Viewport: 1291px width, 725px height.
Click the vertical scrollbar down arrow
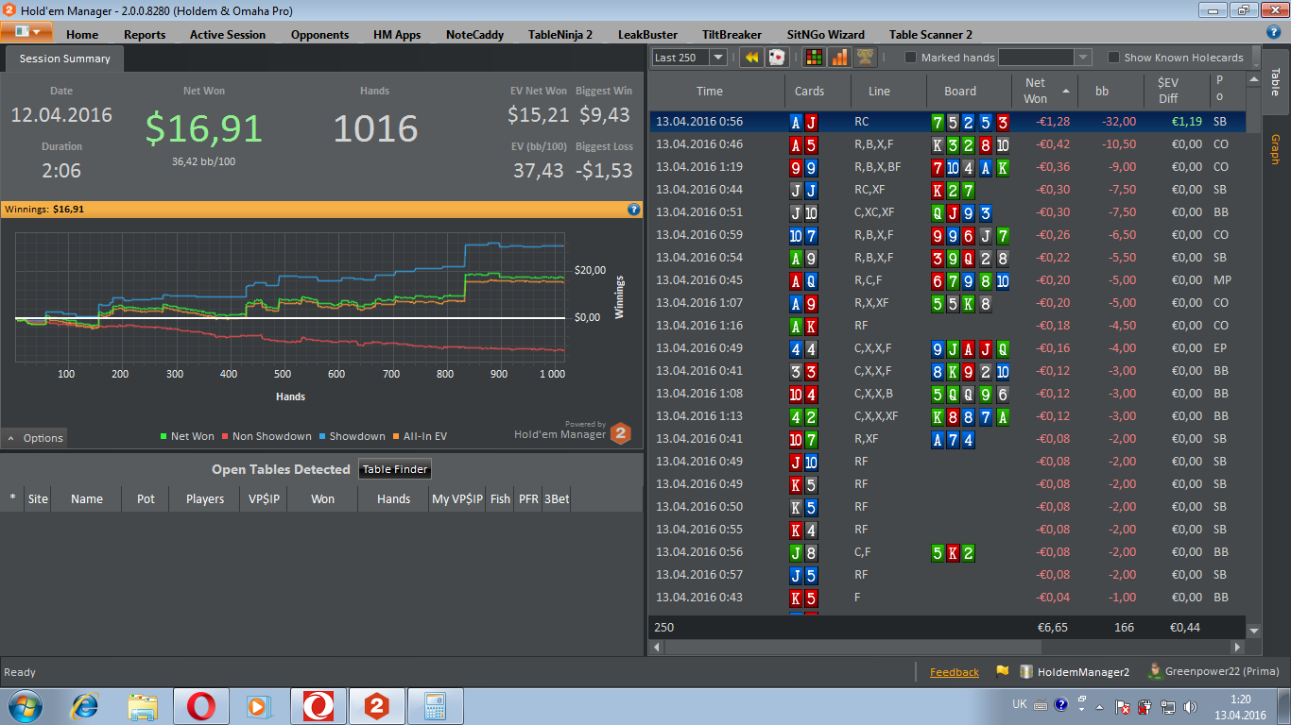click(1254, 630)
